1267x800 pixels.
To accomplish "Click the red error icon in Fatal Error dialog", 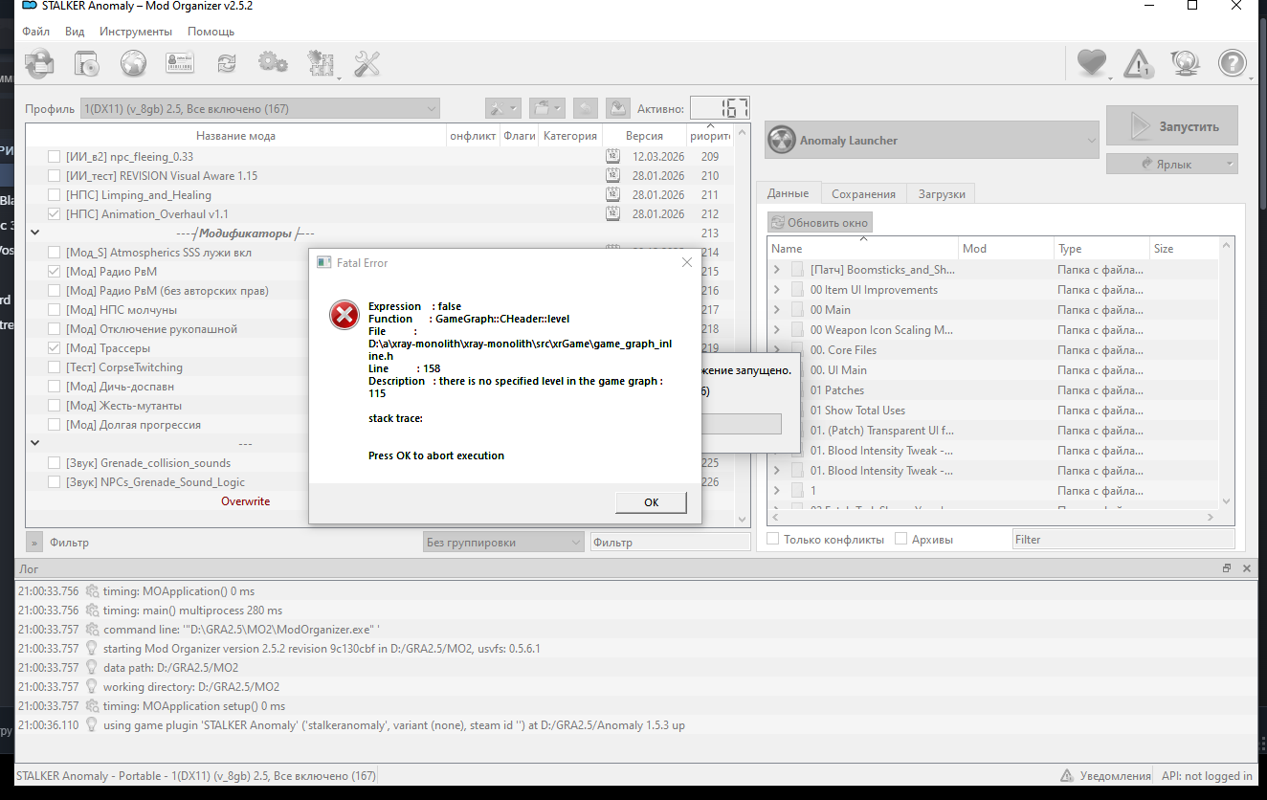I will coord(344,315).
